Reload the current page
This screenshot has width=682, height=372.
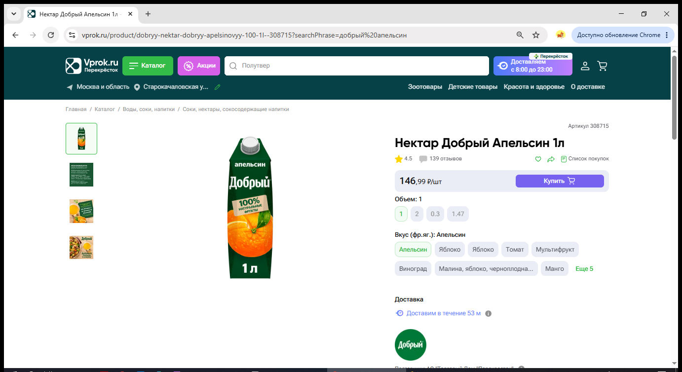[50, 35]
